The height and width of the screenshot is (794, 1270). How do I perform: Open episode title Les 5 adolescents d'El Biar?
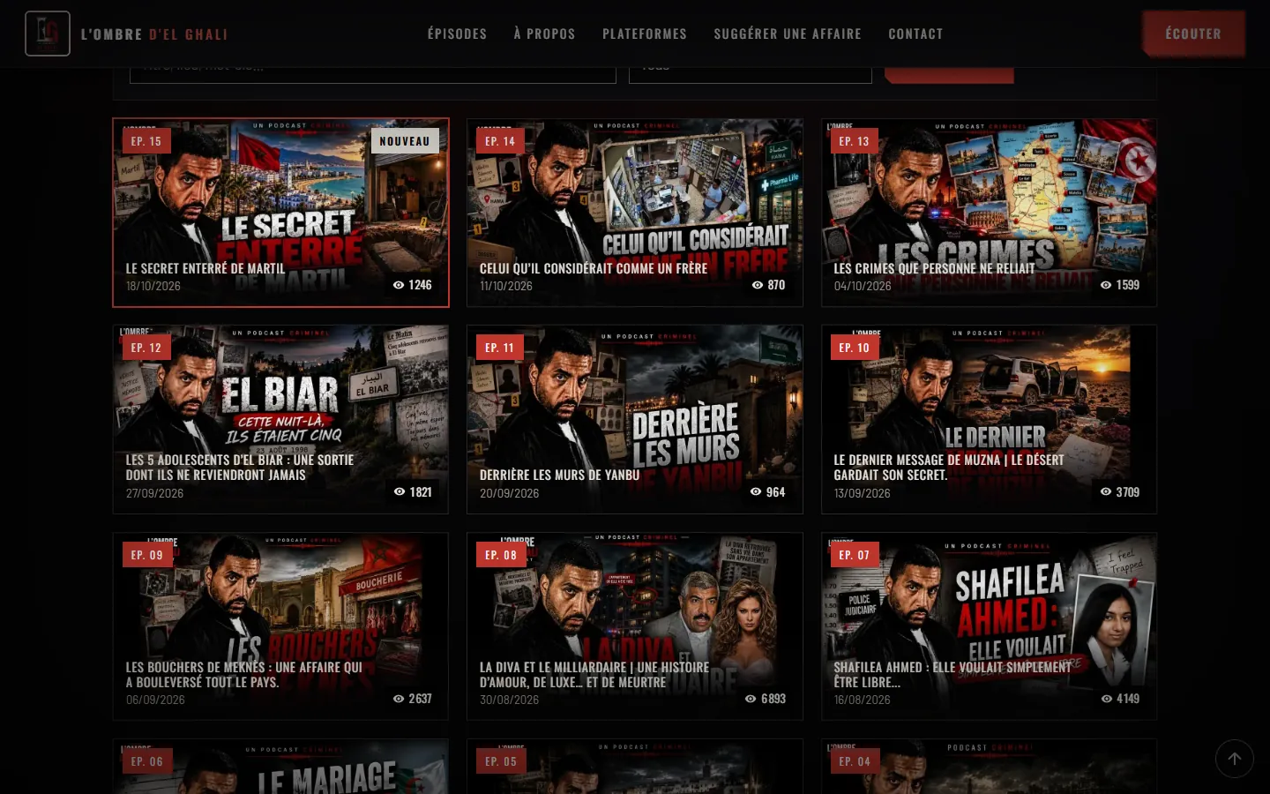point(240,468)
